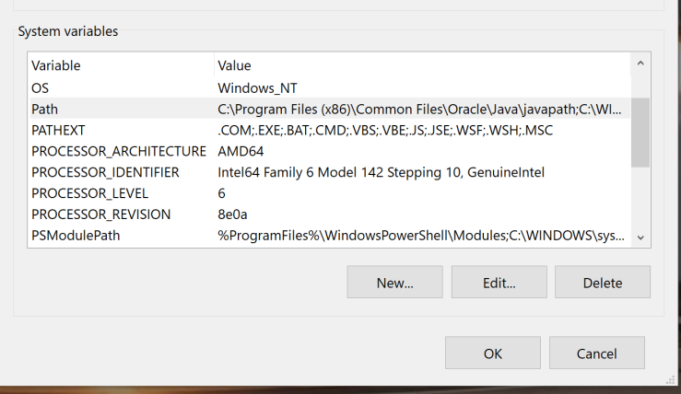Screen dimensions: 681x394
Task: Confirm changes with the OK button
Action: coord(492,353)
